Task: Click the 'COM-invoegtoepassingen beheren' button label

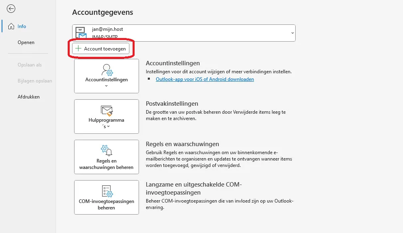Action: (x=107, y=205)
